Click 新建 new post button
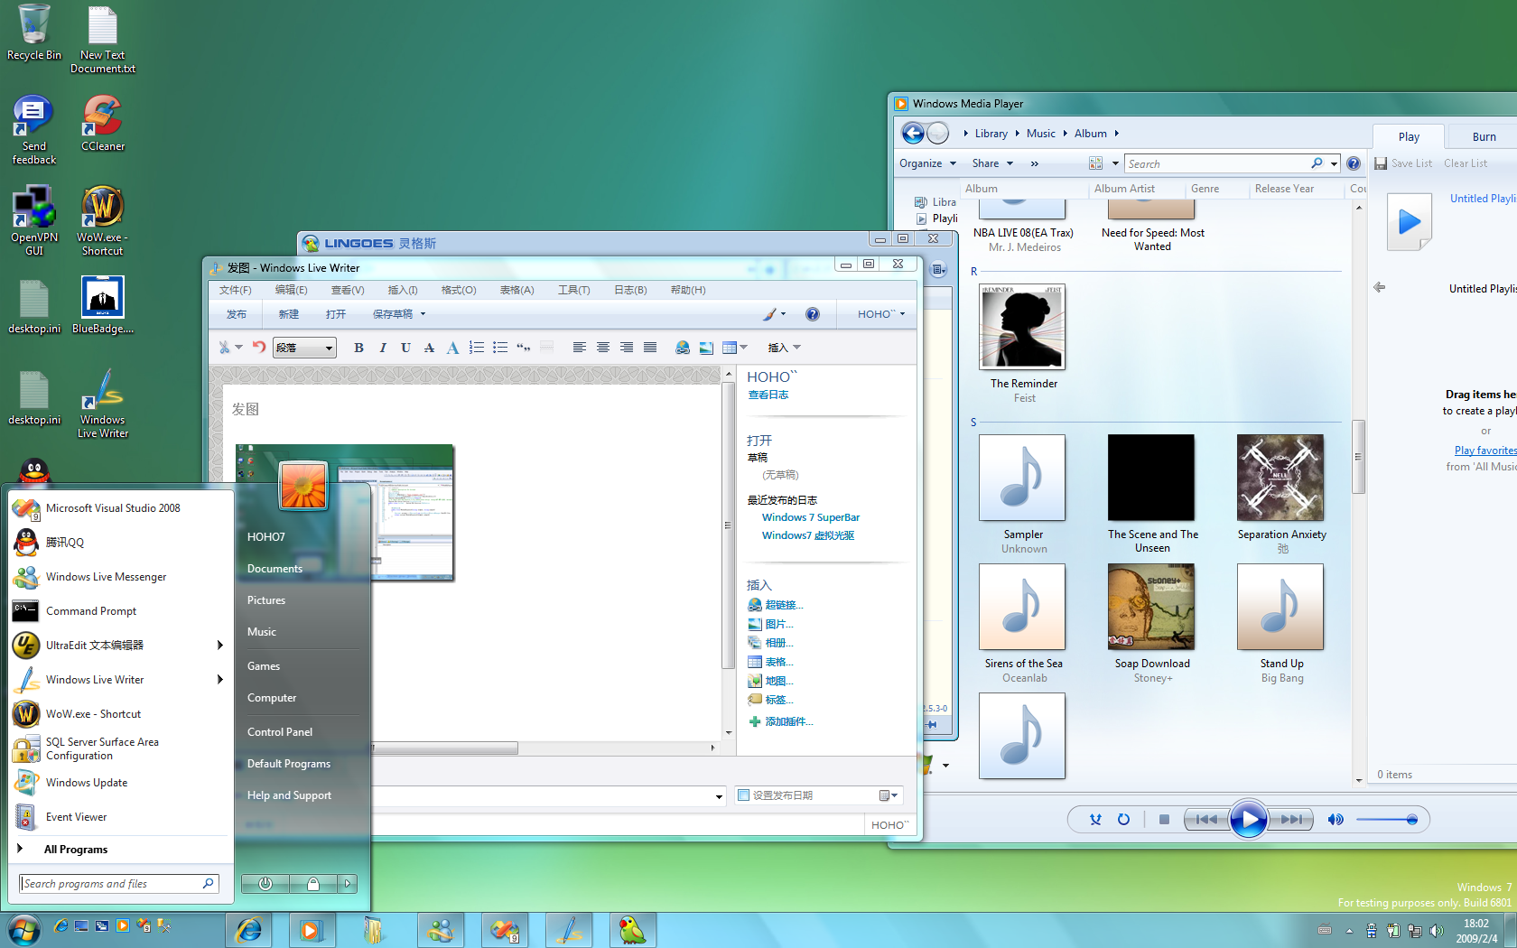Screen dimensions: 1517x948 pyautogui.click(x=288, y=314)
